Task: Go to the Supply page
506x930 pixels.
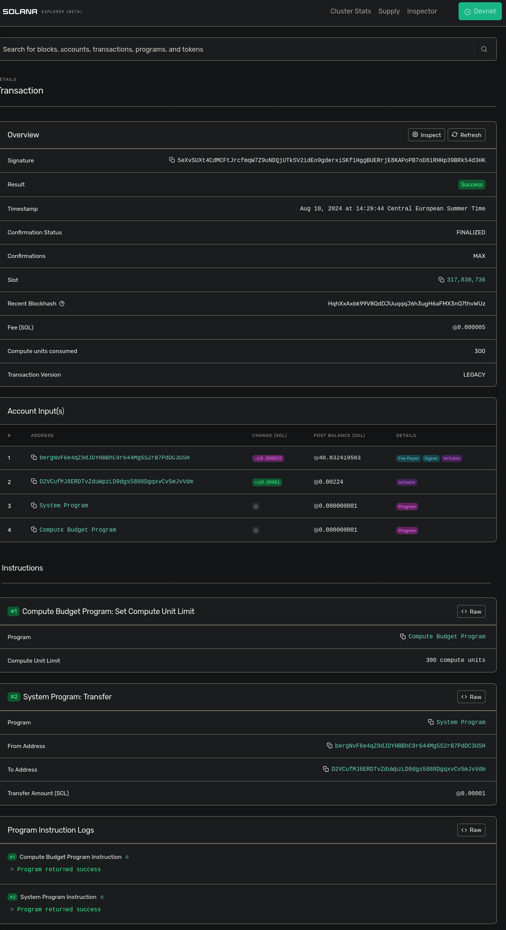Action: 389,11
